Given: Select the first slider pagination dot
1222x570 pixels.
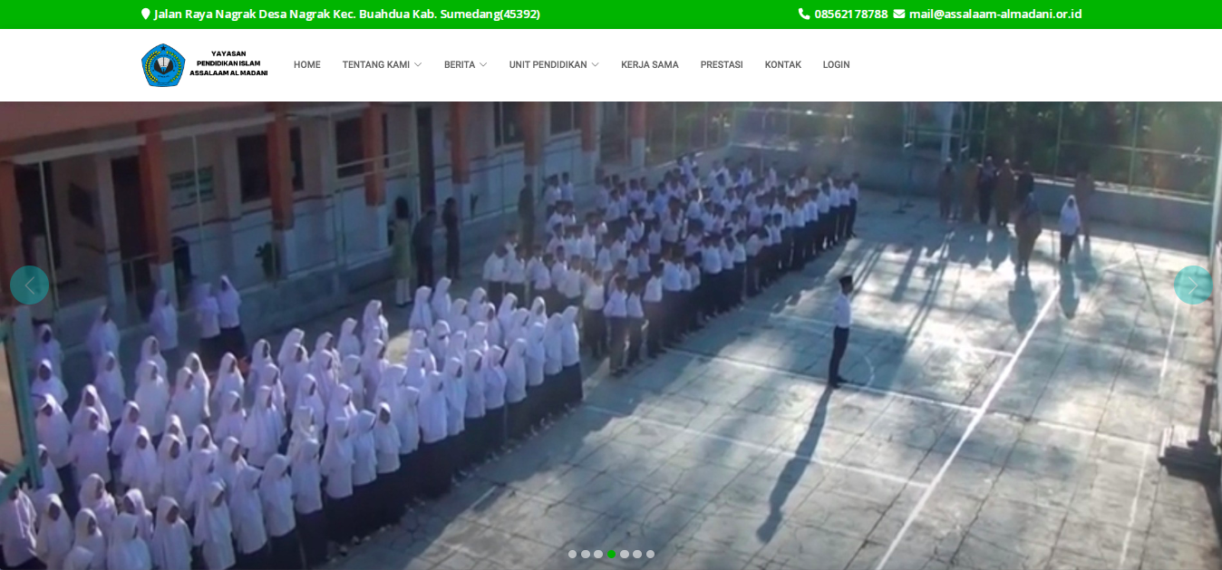Looking at the screenshot, I should point(572,554).
